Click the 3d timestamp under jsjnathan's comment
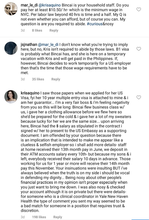The image size is (149, 220). click(x=23, y=79)
